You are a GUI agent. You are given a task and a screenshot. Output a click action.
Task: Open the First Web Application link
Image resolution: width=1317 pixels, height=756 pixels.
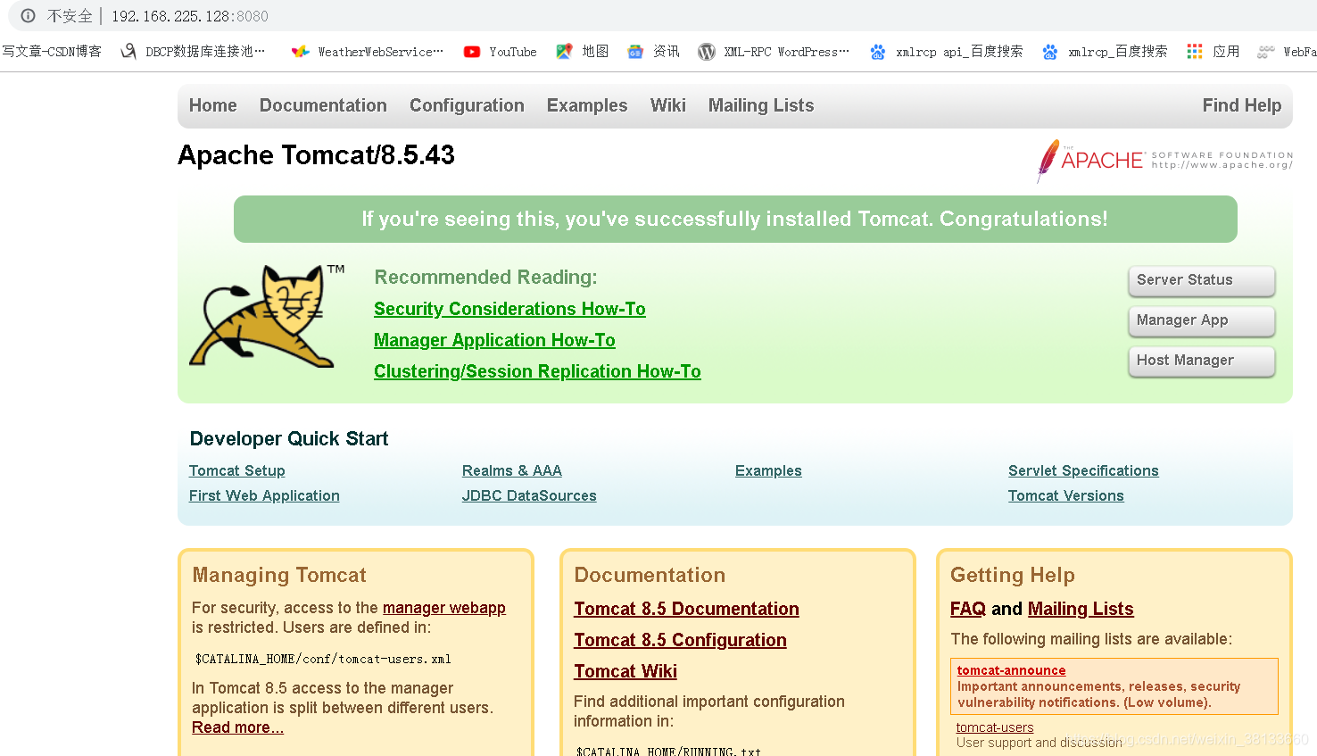pyautogui.click(x=264, y=495)
